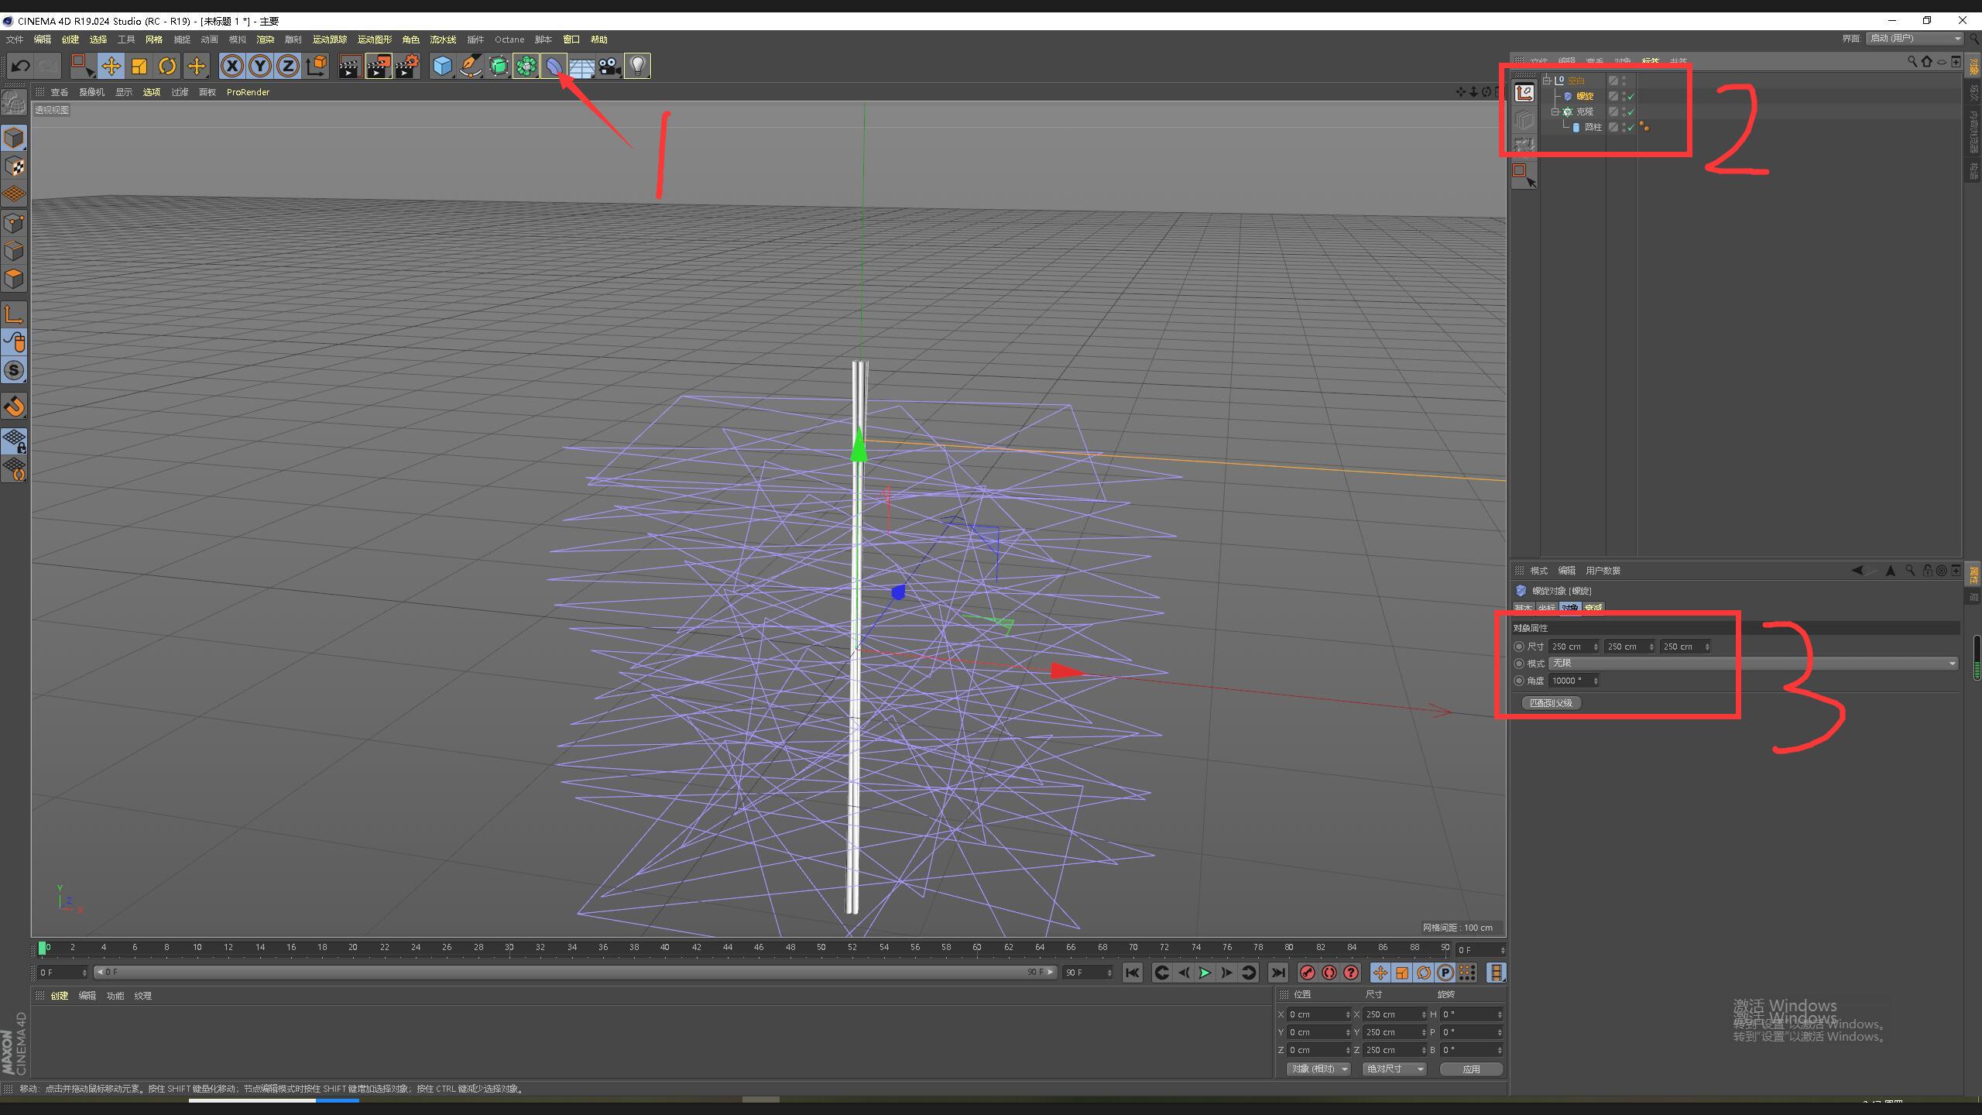
Task: Open the 运动图形 menu
Action: [374, 39]
